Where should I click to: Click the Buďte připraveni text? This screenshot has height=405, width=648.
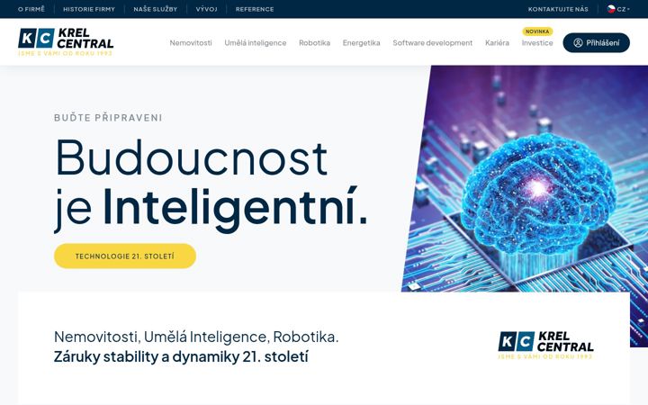[108, 118]
